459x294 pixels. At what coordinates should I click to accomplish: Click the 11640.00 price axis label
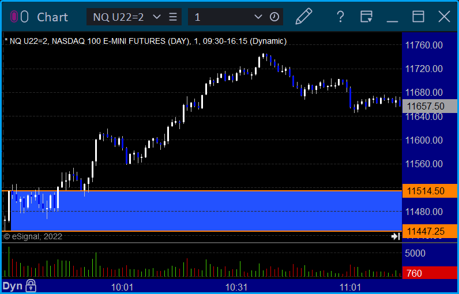[424, 117]
